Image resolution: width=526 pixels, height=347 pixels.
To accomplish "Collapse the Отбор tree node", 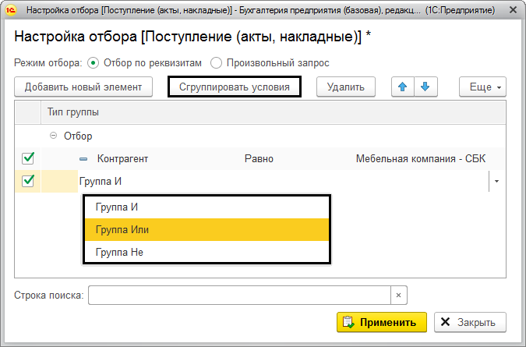I will tap(53, 136).
